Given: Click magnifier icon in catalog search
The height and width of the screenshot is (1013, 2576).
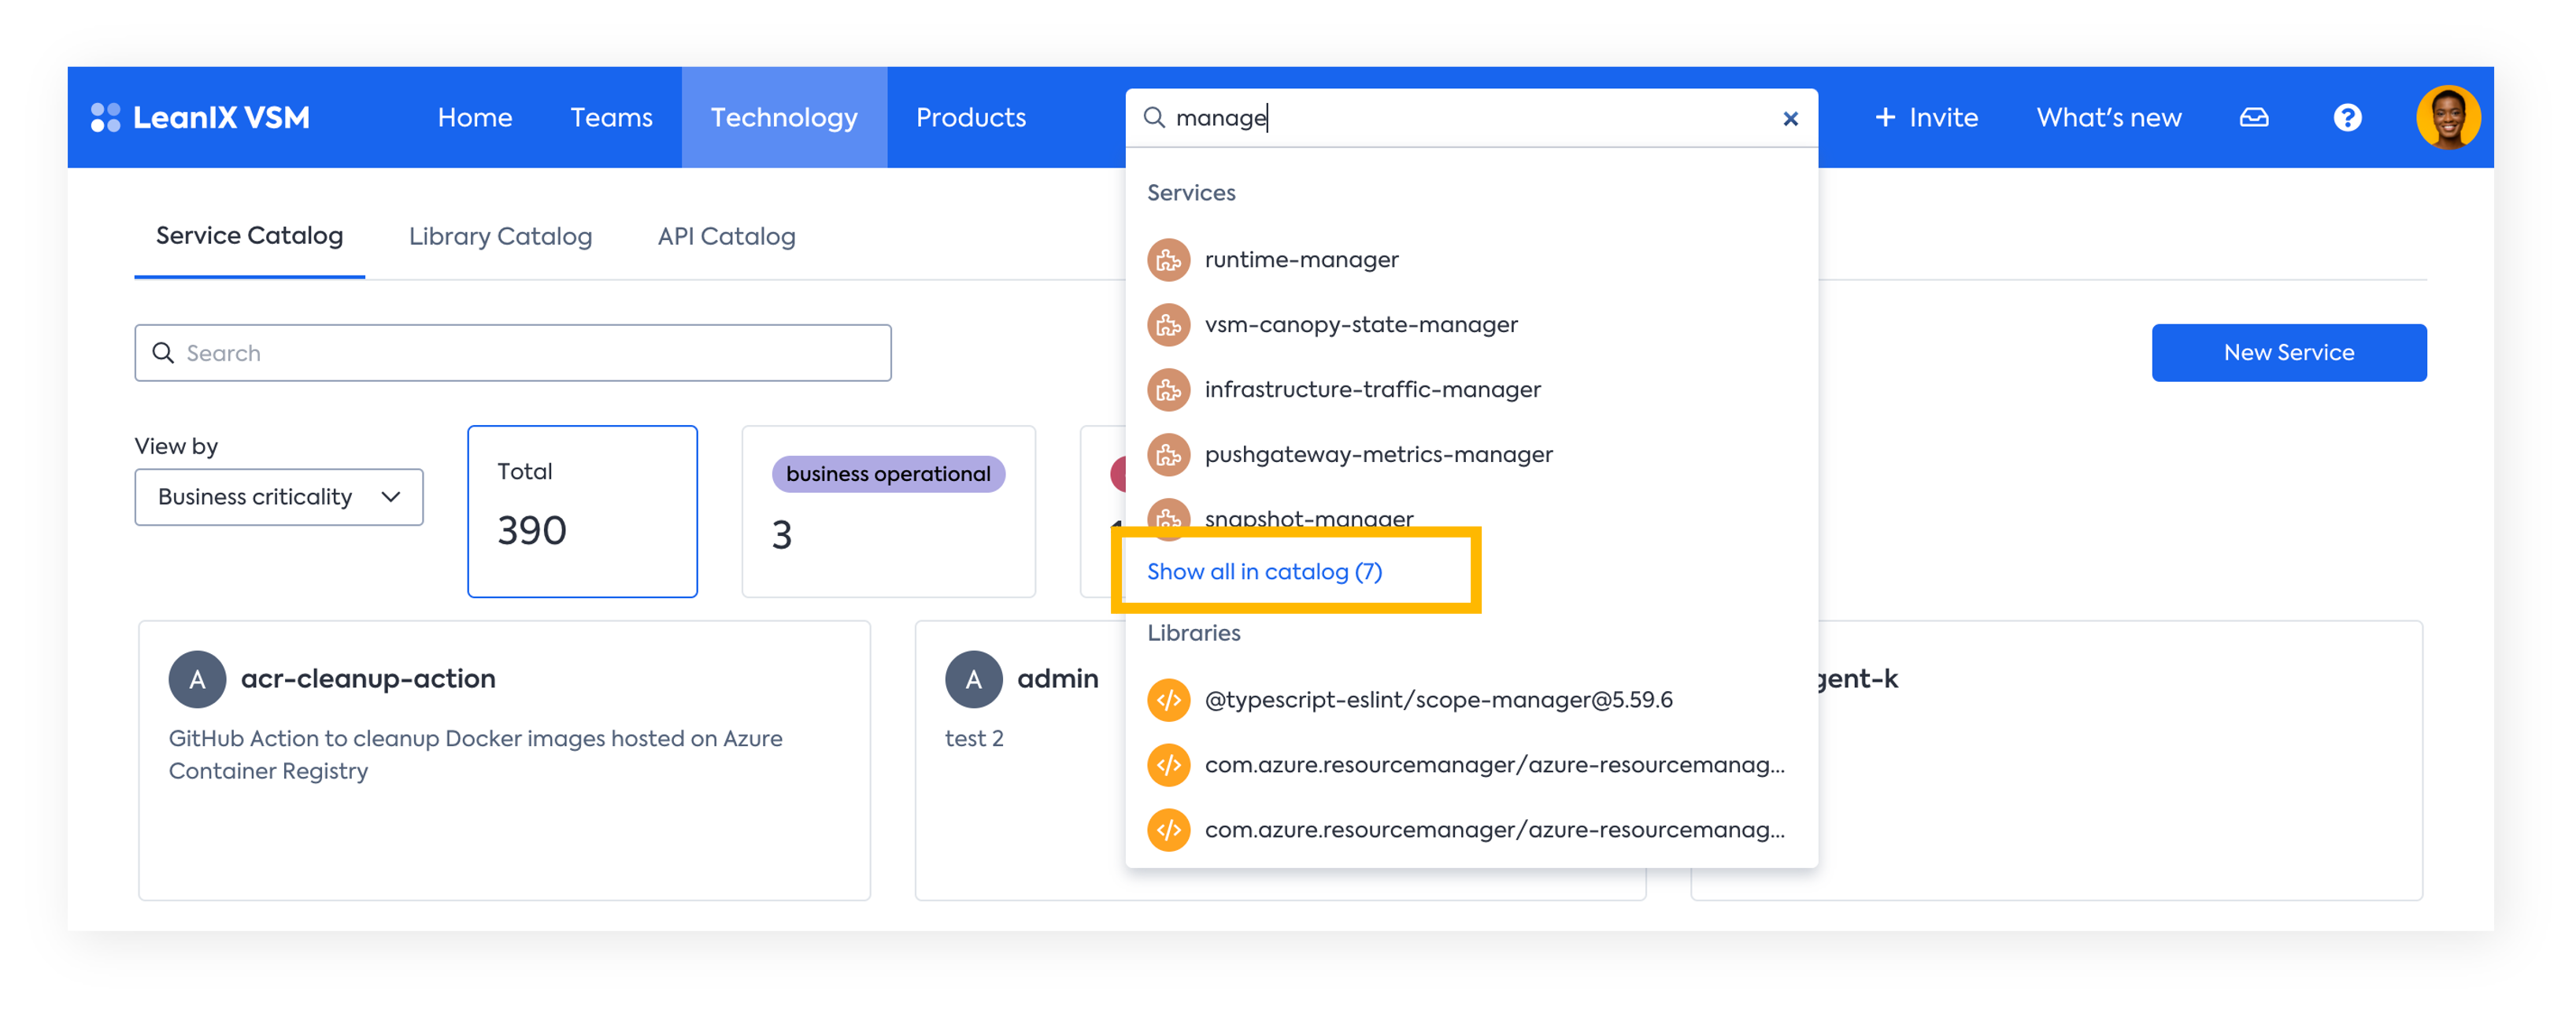Looking at the screenshot, I should tap(163, 353).
